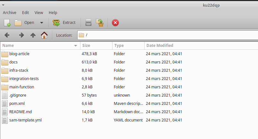Viewport: 258px width, 139px height.
Task: Click the Location path field
Action: pos(167,35)
